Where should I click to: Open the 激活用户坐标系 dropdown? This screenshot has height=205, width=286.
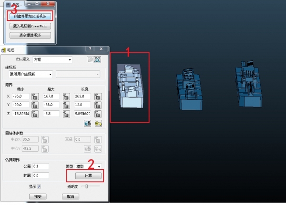(x=31, y=74)
